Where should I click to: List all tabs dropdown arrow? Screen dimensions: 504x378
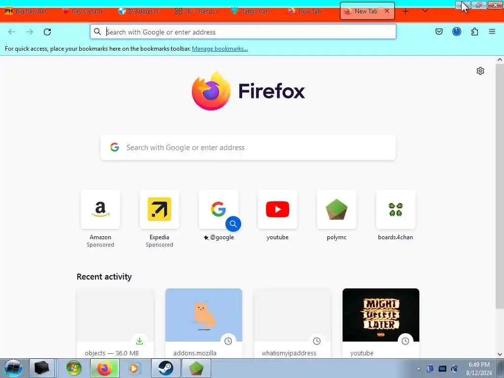[425, 11]
